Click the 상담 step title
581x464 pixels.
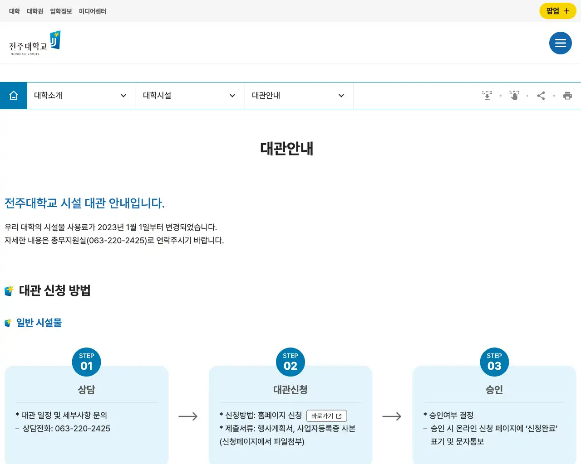(x=86, y=390)
